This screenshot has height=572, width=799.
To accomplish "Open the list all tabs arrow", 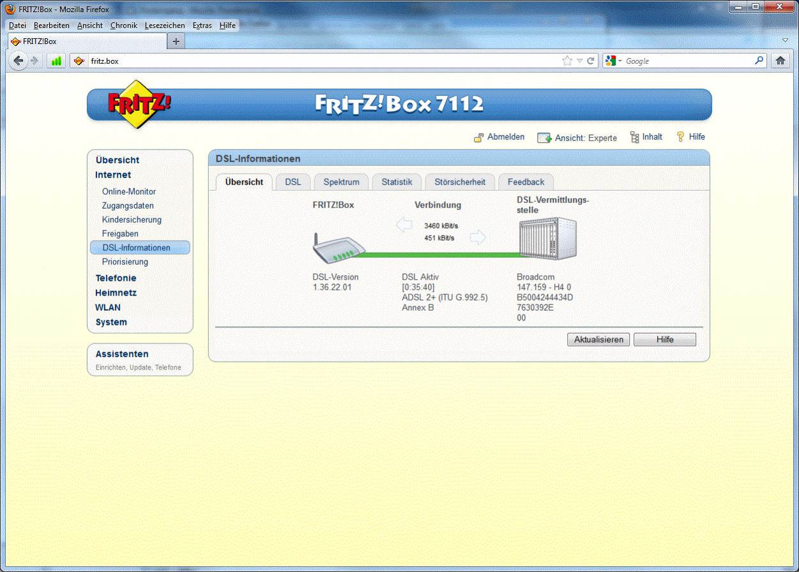I will pyautogui.click(x=786, y=40).
